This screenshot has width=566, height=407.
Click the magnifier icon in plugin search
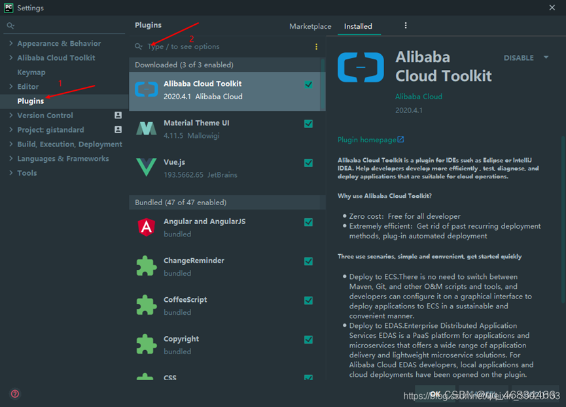pyautogui.click(x=139, y=46)
